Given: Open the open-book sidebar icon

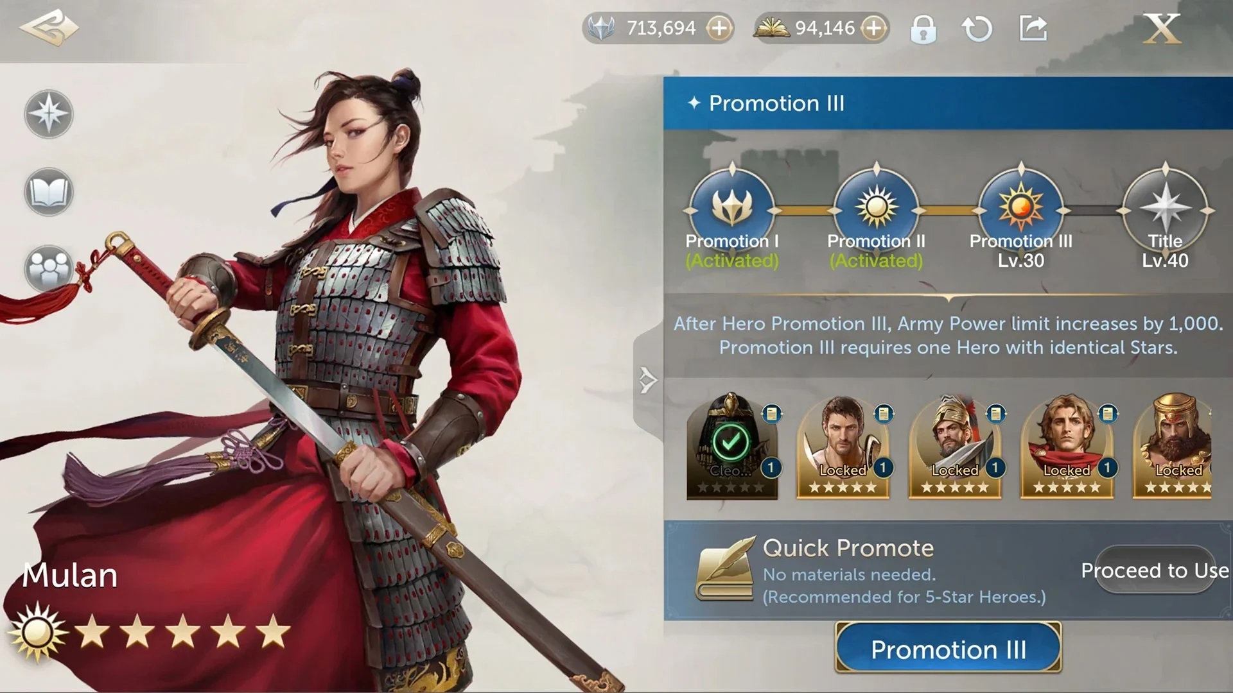Looking at the screenshot, I should pos(49,192).
